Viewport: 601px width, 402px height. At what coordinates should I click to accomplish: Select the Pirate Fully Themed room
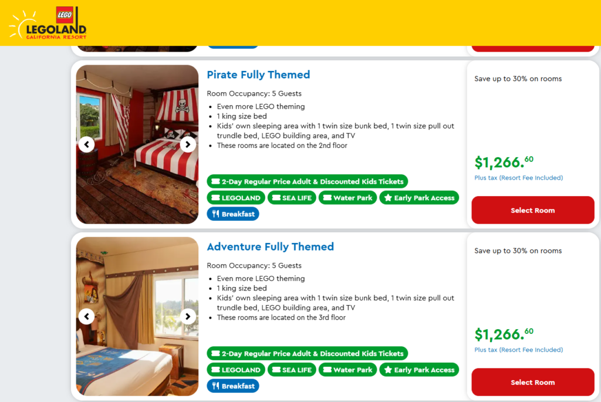click(532, 210)
